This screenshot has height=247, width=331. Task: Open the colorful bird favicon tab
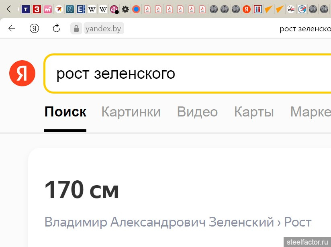[x=59, y=9]
